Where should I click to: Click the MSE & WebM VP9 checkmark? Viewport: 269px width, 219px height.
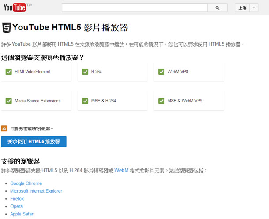161,101
